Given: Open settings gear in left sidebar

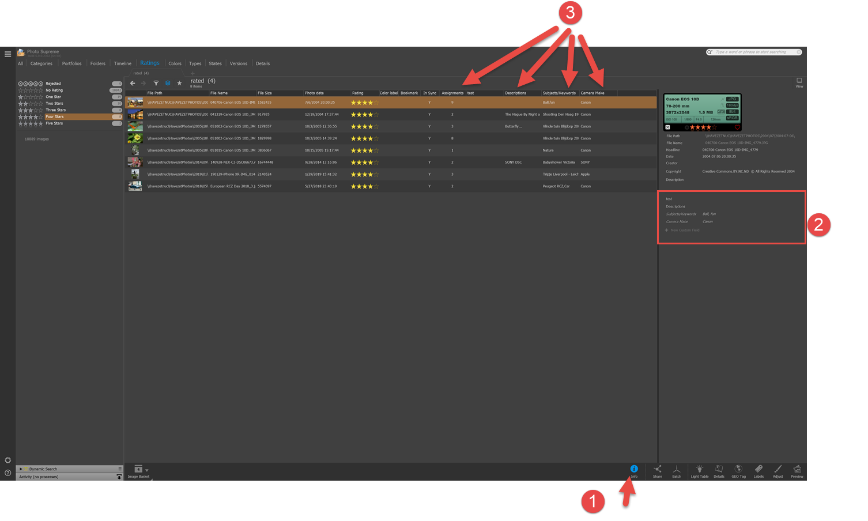Looking at the screenshot, I should point(7,460).
